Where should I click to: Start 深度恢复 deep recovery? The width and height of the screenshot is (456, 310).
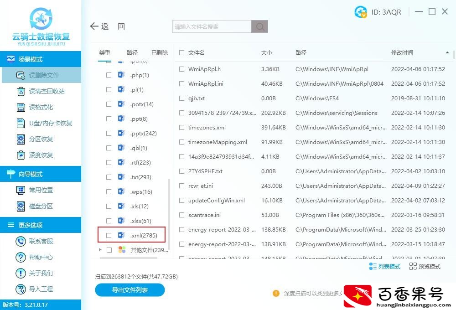35,155
